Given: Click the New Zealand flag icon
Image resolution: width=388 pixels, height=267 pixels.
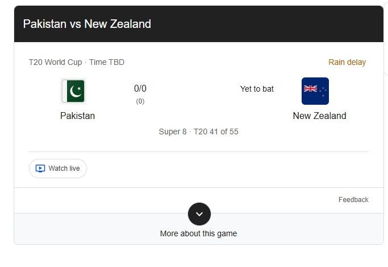Looking at the screenshot, I should pyautogui.click(x=315, y=91).
